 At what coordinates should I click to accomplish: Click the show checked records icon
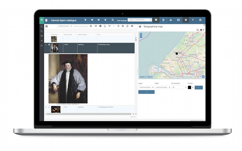pos(100,26)
